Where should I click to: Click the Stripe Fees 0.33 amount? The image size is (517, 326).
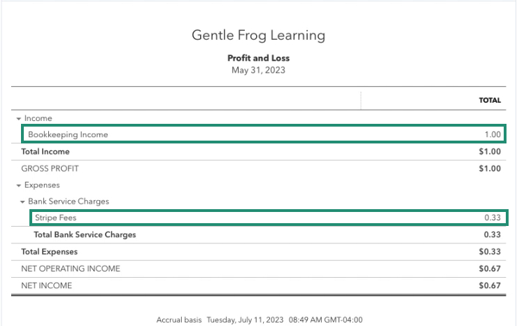tap(493, 218)
